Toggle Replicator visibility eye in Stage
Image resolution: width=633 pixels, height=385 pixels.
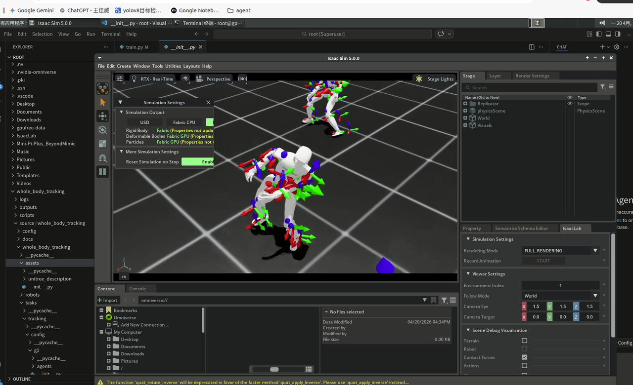(570, 104)
